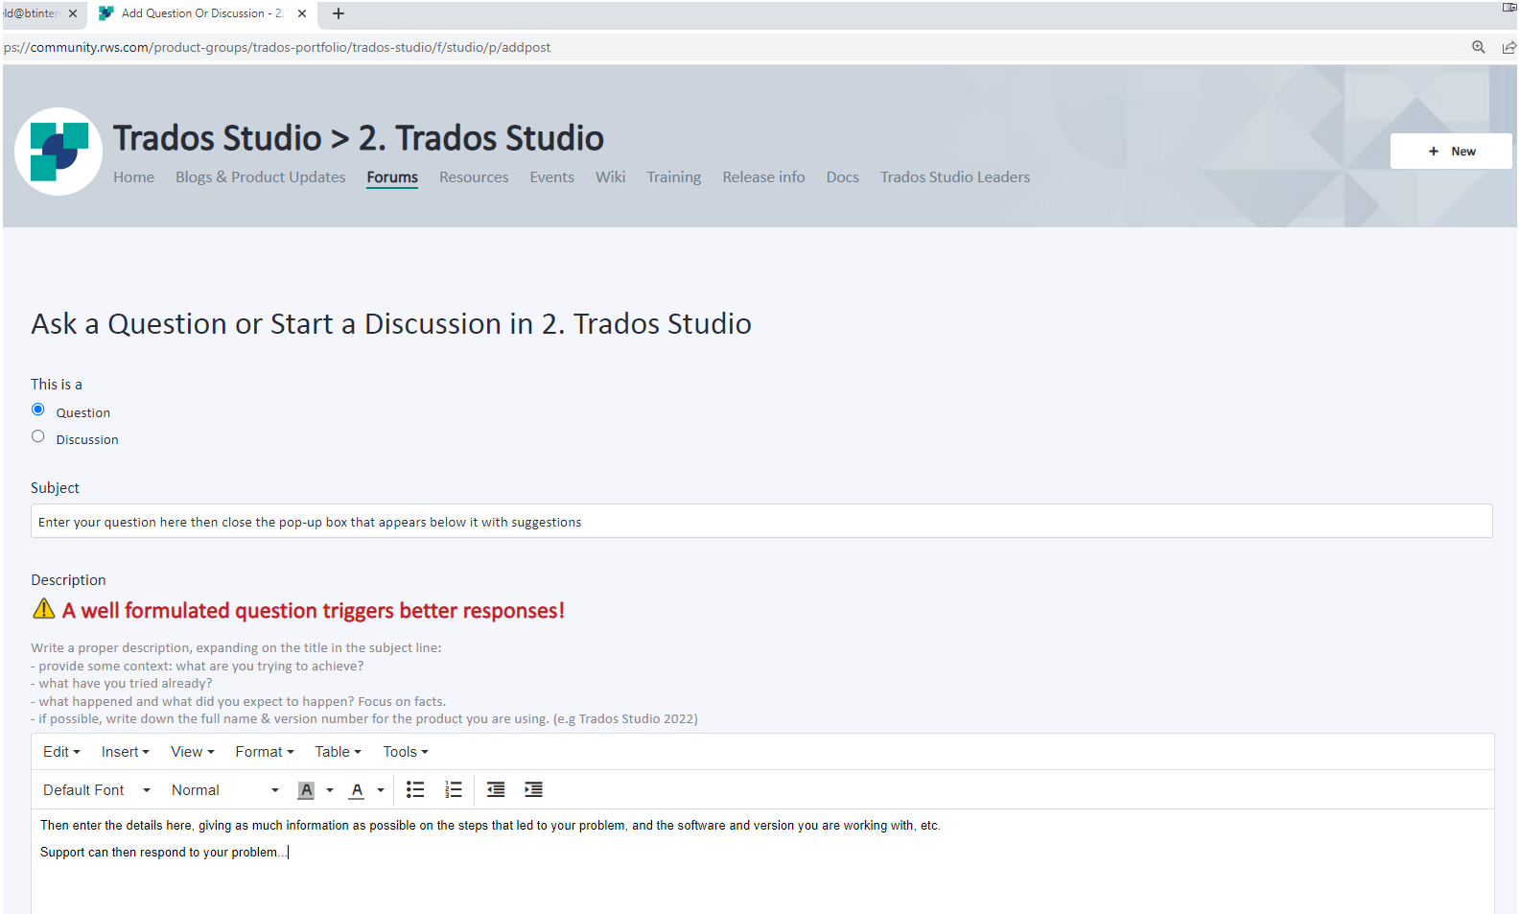This screenshot has height=914, width=1520.
Task: Open Trados Studio Leaders link
Action: coord(955,177)
